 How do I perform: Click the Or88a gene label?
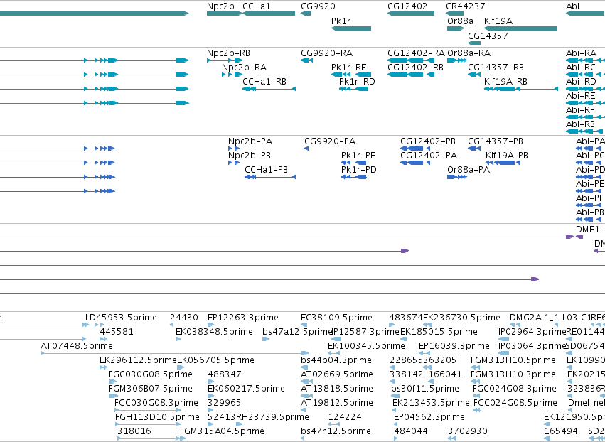[x=460, y=21]
